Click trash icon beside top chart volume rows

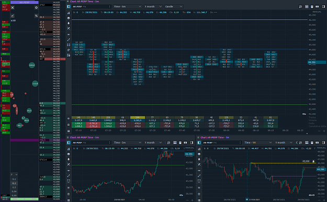point(69,125)
